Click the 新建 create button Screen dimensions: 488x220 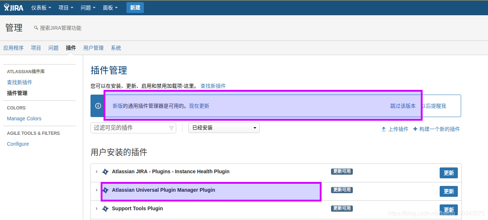tap(135, 8)
